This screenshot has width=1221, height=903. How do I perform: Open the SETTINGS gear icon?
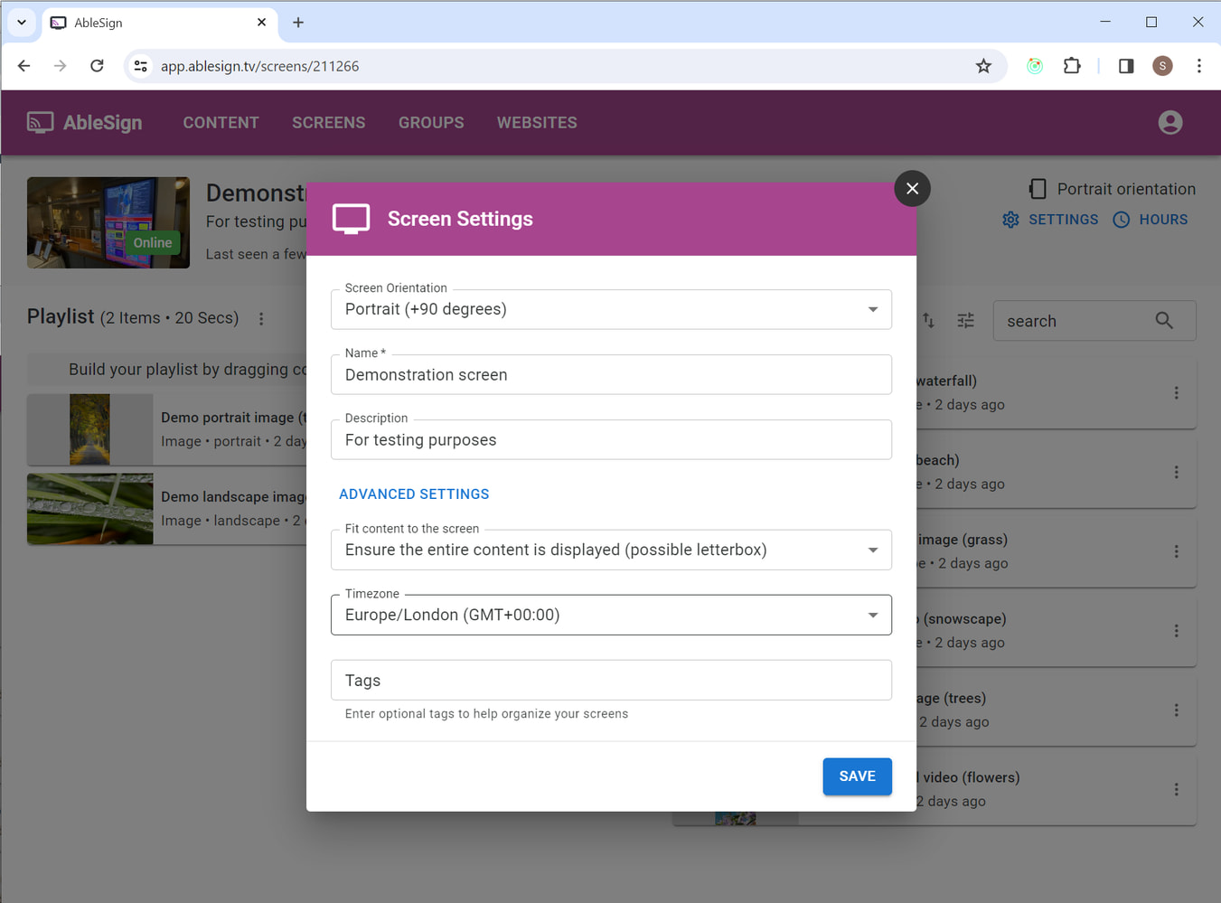[1010, 219]
